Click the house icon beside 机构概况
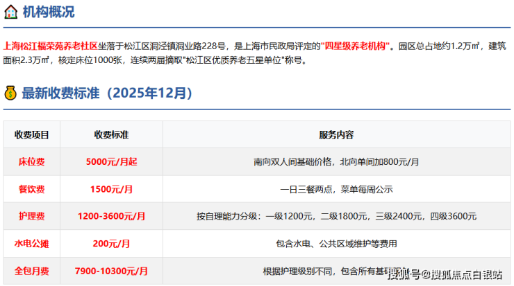 [x=11, y=12]
